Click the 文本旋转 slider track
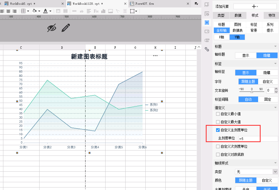 pyautogui.click(x=252, y=92)
